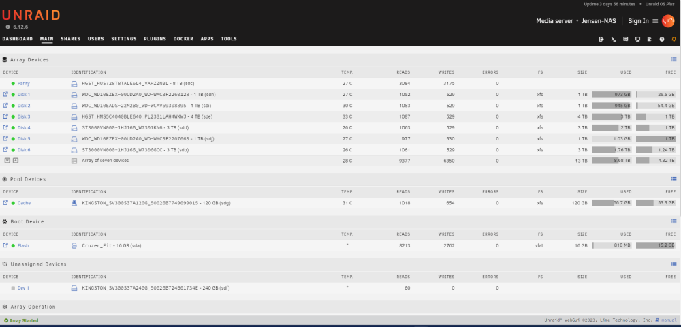Click the orange Unraid avatar circle
Screen dimensions: 681x327
(x=668, y=21)
